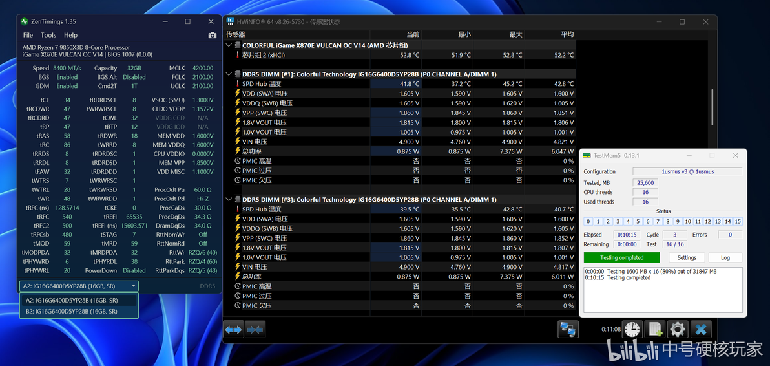
Task: Click the TestMem5 app icon in title bar
Action: (587, 156)
